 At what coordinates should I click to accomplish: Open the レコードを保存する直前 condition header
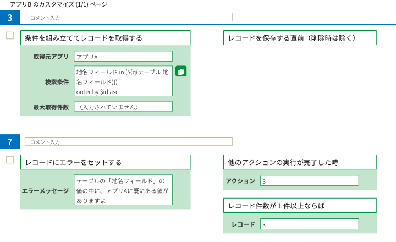click(x=300, y=38)
